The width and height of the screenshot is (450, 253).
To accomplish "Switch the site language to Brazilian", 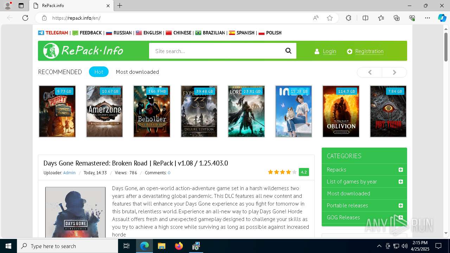I will click(210, 33).
